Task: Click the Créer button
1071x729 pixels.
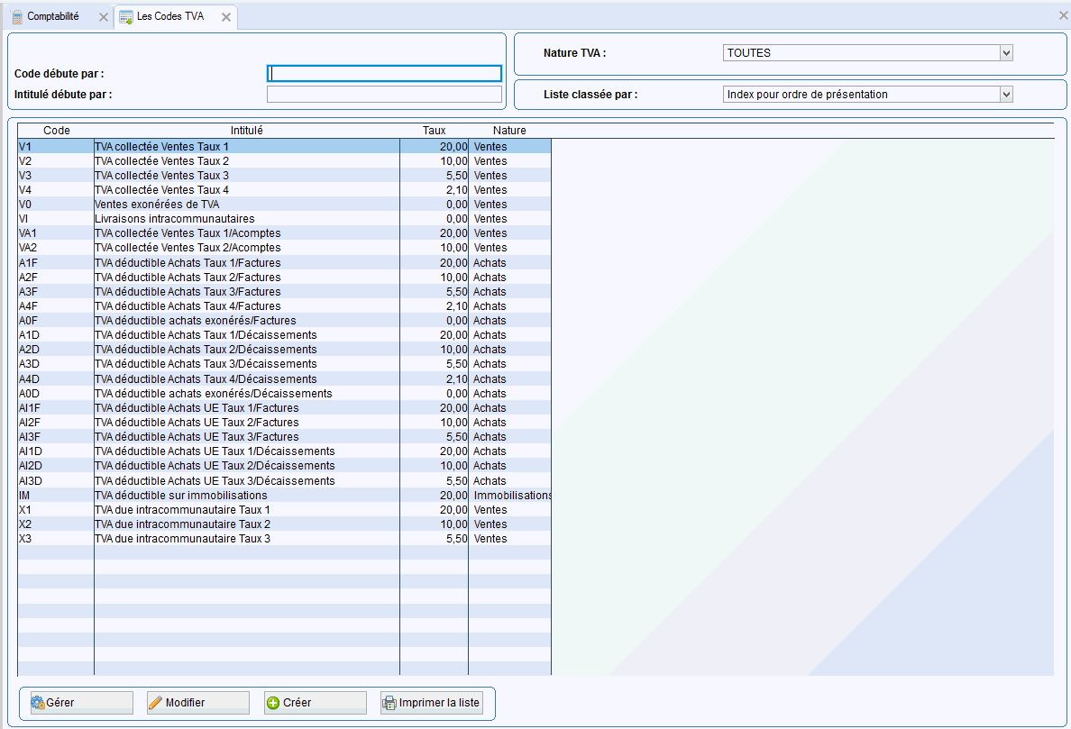Action: pos(316,702)
